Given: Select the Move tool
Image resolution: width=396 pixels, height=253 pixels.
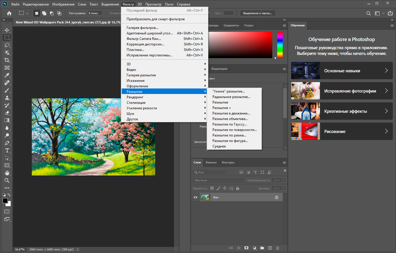Looking at the screenshot, I should tap(7, 30).
